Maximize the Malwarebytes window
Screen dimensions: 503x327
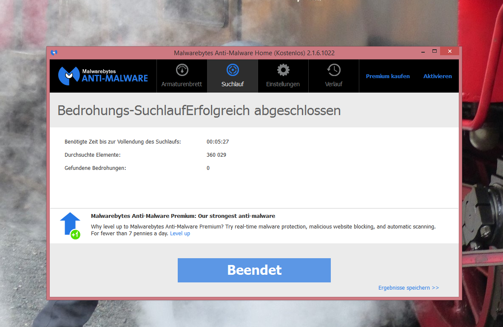click(x=435, y=51)
